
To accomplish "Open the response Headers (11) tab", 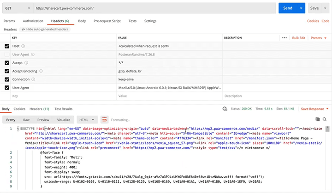I will click(x=39, y=109).
